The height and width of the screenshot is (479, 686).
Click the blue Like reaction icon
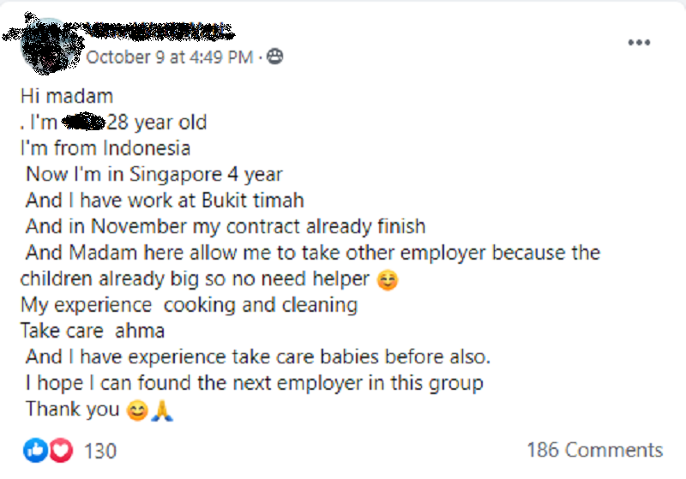pos(37,450)
